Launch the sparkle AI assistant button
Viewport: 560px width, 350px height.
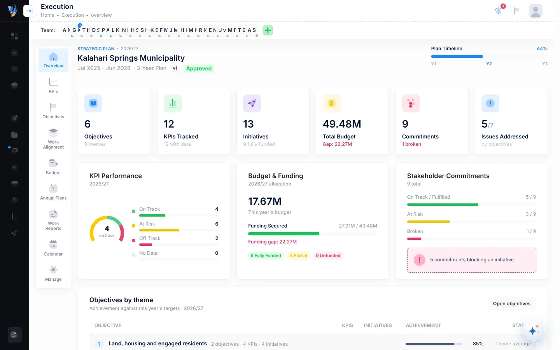pyautogui.click(x=534, y=331)
